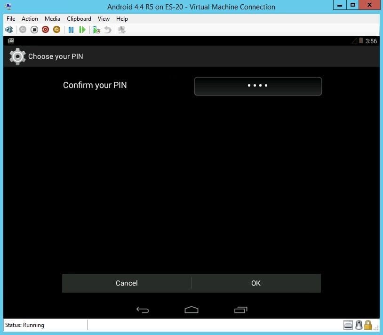The height and width of the screenshot is (335, 383).
Task: Tap Android notification icon in status bar
Action: pos(11,41)
